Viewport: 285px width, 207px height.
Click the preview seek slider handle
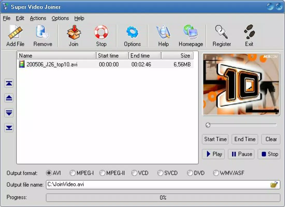[208, 125]
